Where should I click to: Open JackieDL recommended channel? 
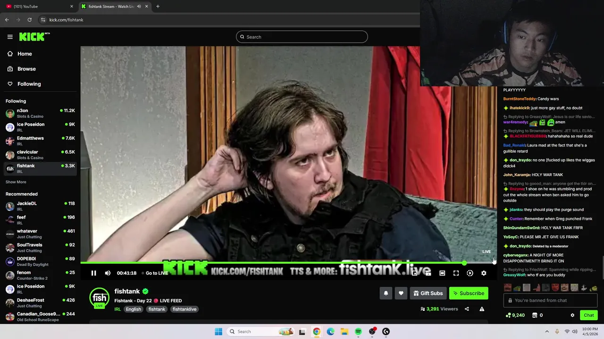point(40,206)
